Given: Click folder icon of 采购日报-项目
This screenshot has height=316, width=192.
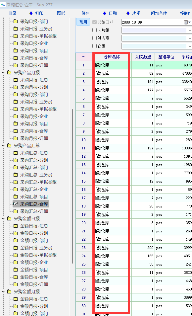Looking at the screenshot, I should click(x=16, y=50).
